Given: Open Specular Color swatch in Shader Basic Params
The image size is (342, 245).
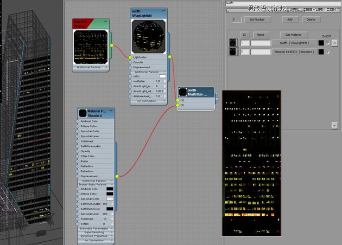Looking at the screenshot, I should (110, 199).
